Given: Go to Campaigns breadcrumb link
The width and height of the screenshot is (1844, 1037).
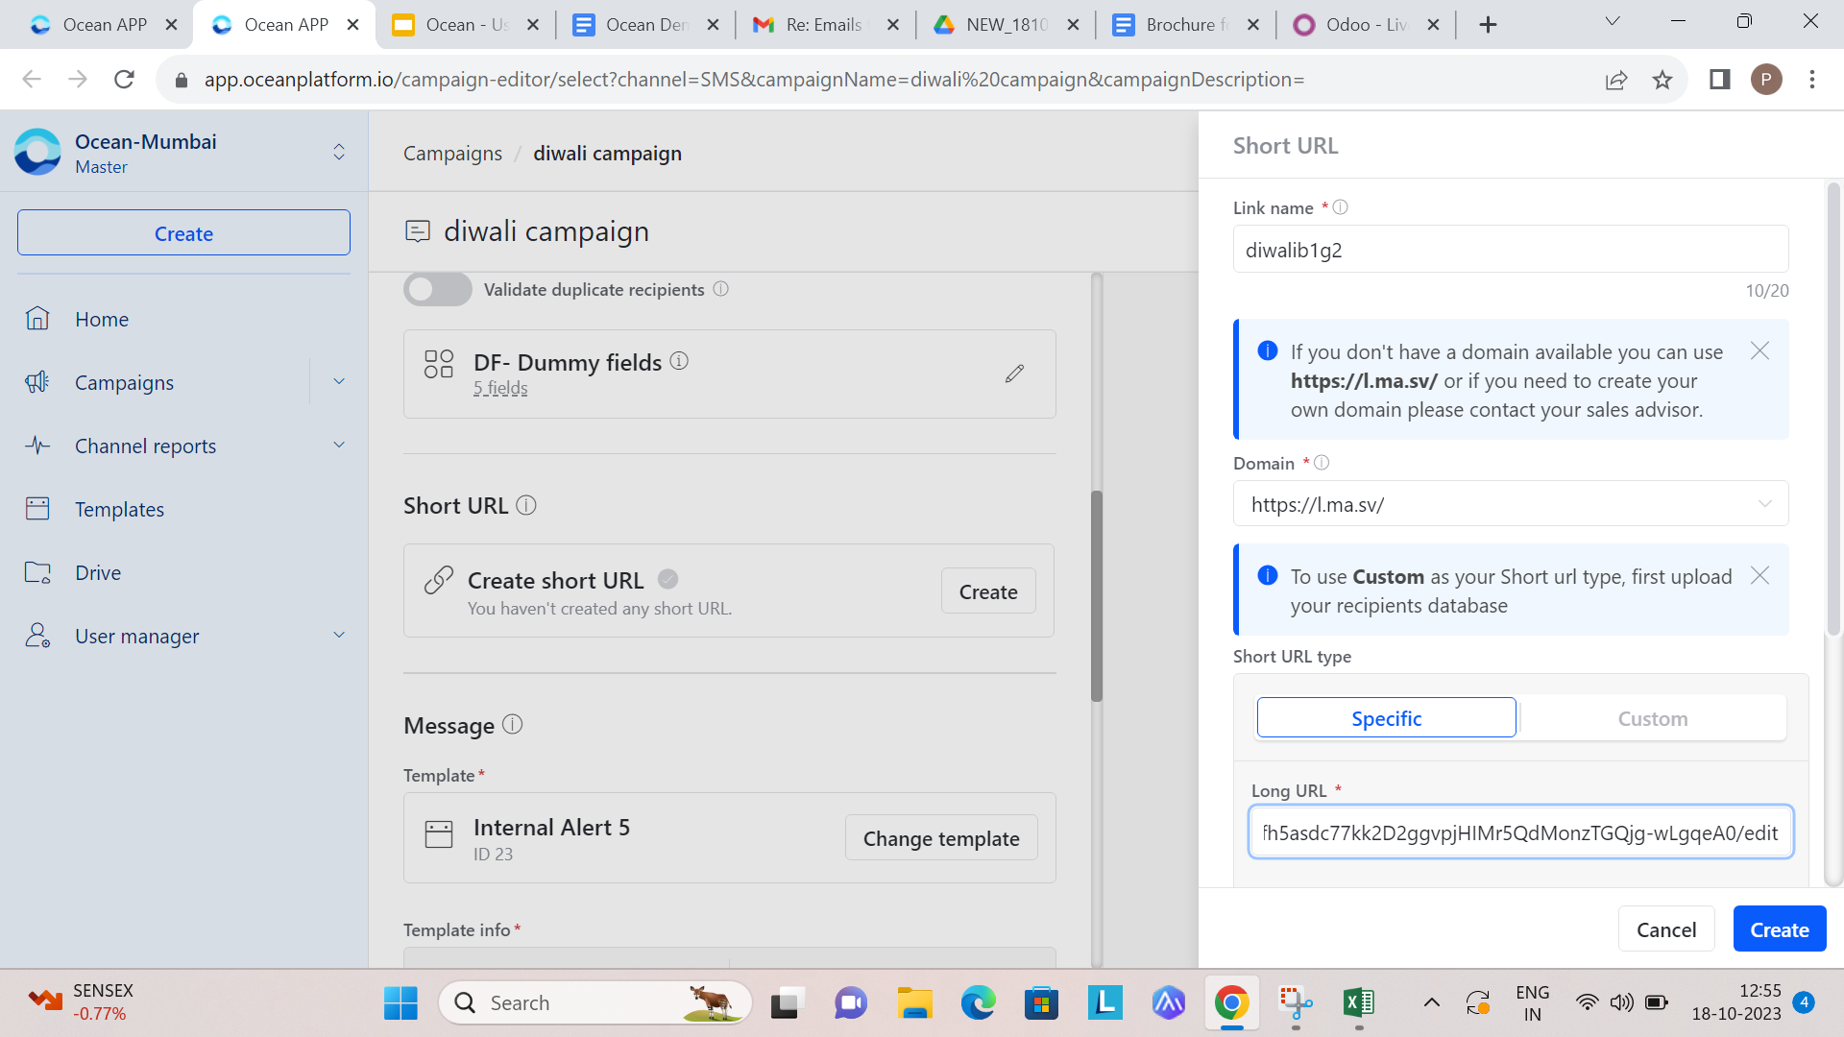Looking at the screenshot, I should [x=452, y=154].
